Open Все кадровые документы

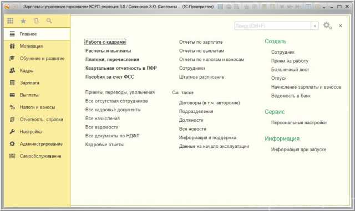[113, 110]
